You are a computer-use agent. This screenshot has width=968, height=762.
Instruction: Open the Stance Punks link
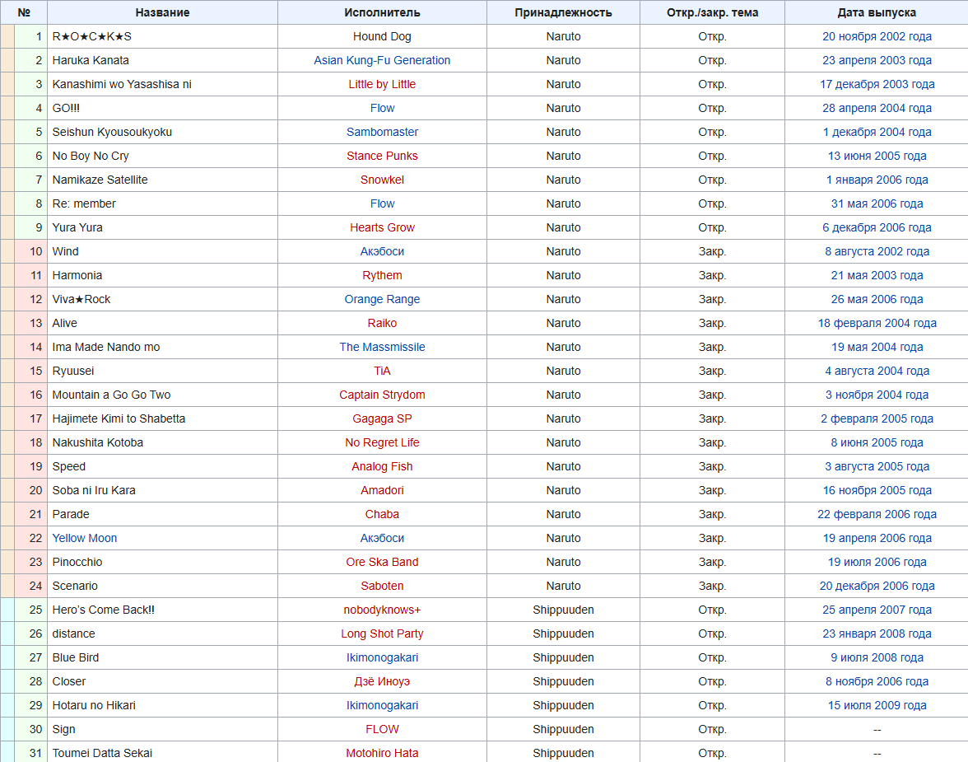point(382,156)
